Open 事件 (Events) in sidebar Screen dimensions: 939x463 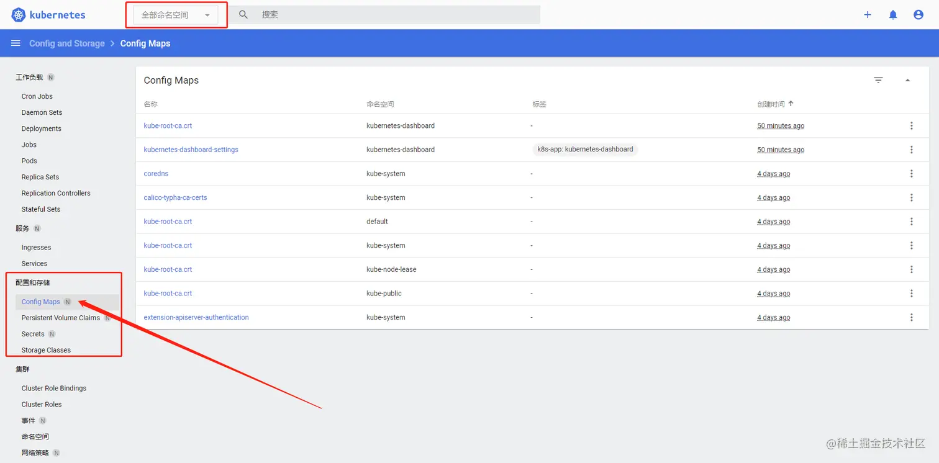[x=29, y=420]
